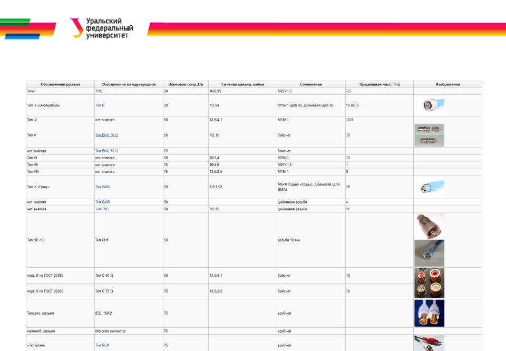This screenshot has width=506, height=351.
Task: Select the Тип III «Экспертиза» cell
Action: 60,105
